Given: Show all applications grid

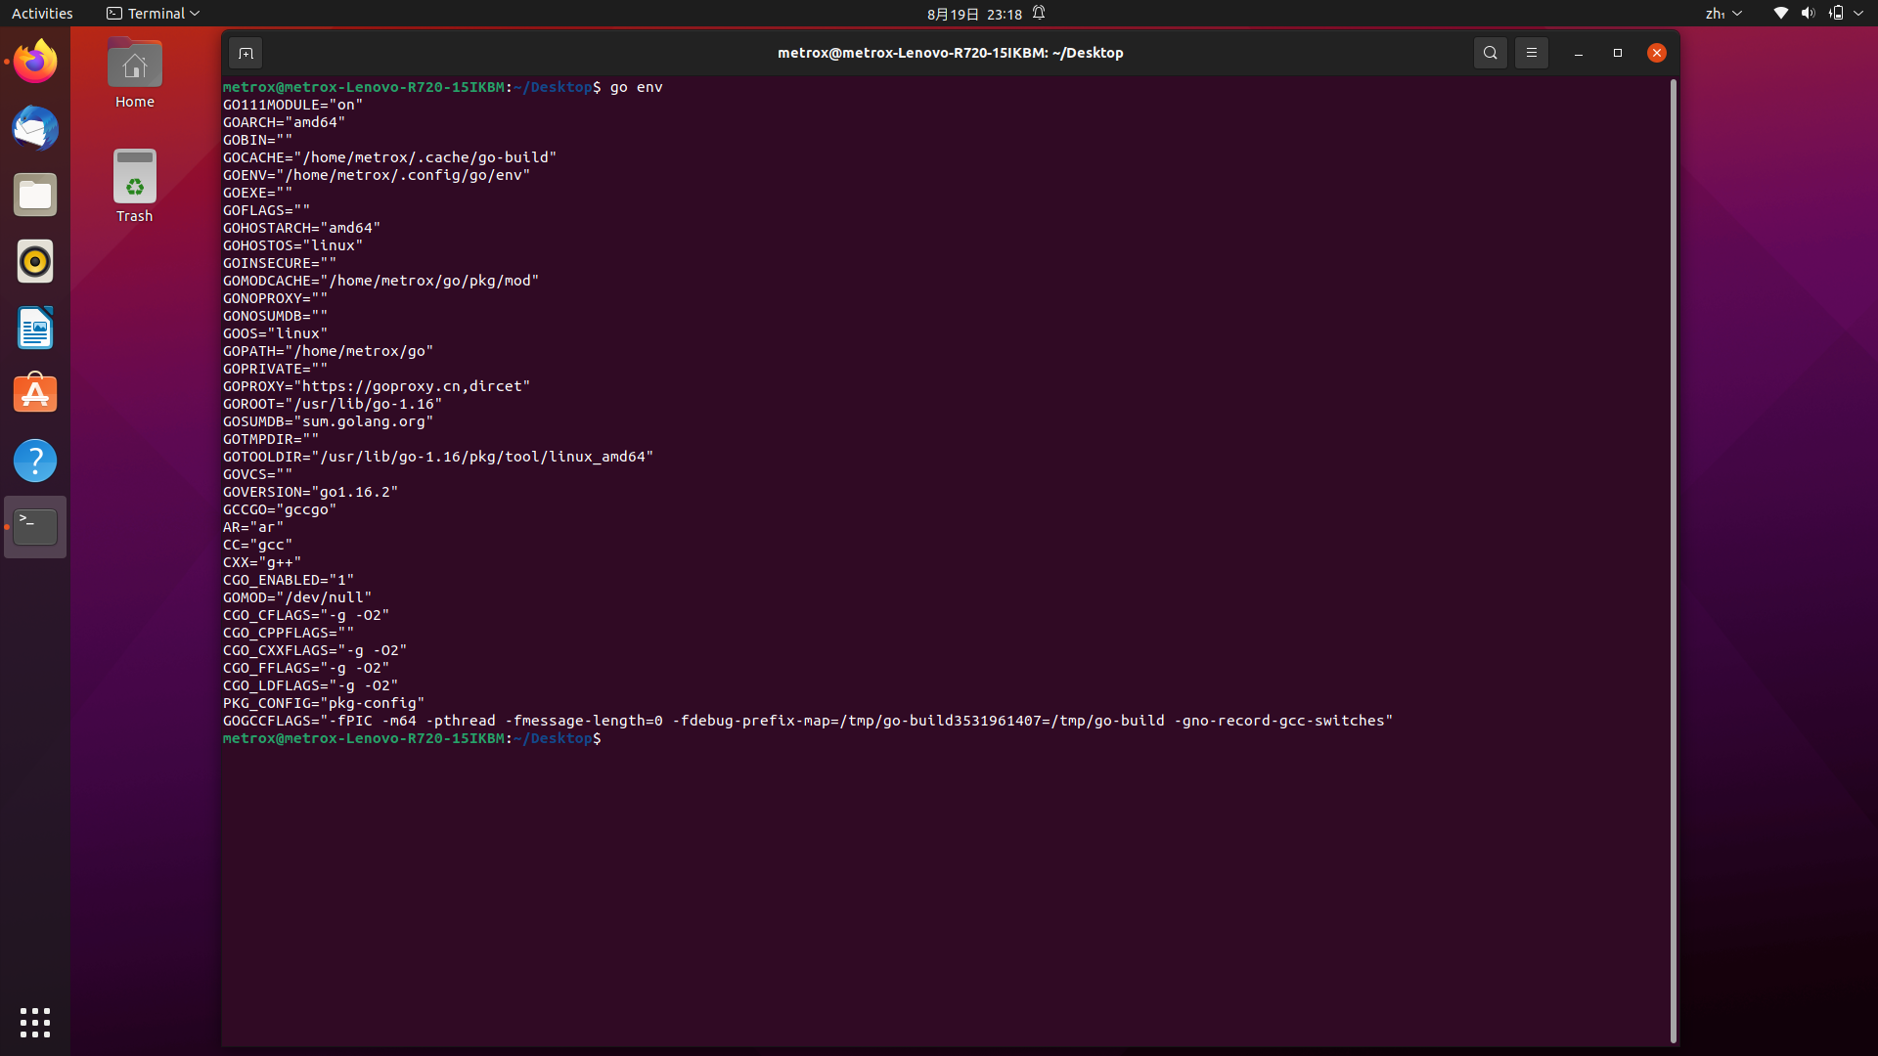Looking at the screenshot, I should 35,1023.
